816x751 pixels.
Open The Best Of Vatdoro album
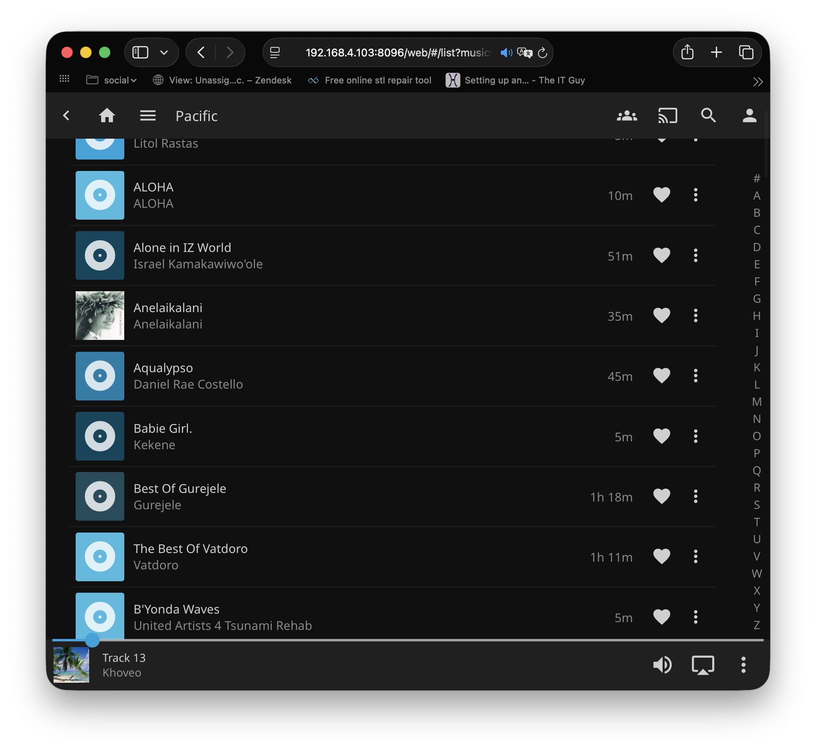(x=191, y=549)
